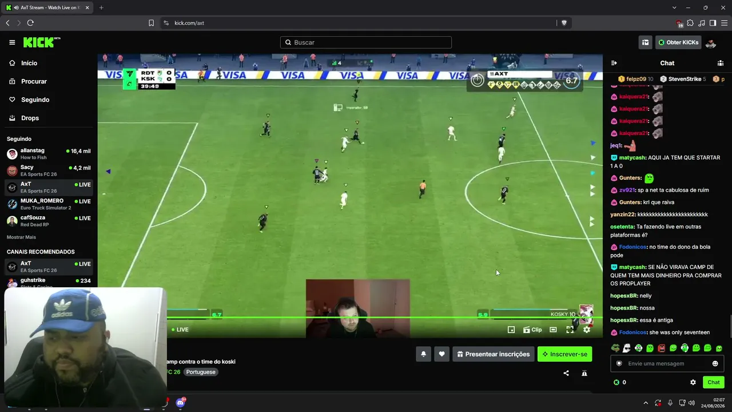This screenshot has width=732, height=412.
Task: Focus the Buscar search field
Action: click(x=366, y=42)
